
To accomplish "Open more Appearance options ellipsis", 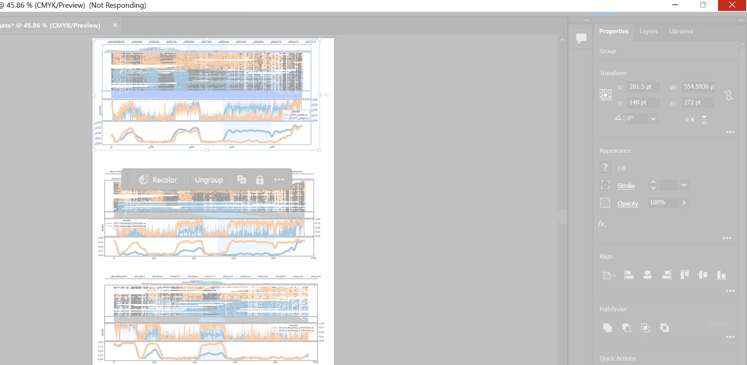I will click(x=727, y=238).
